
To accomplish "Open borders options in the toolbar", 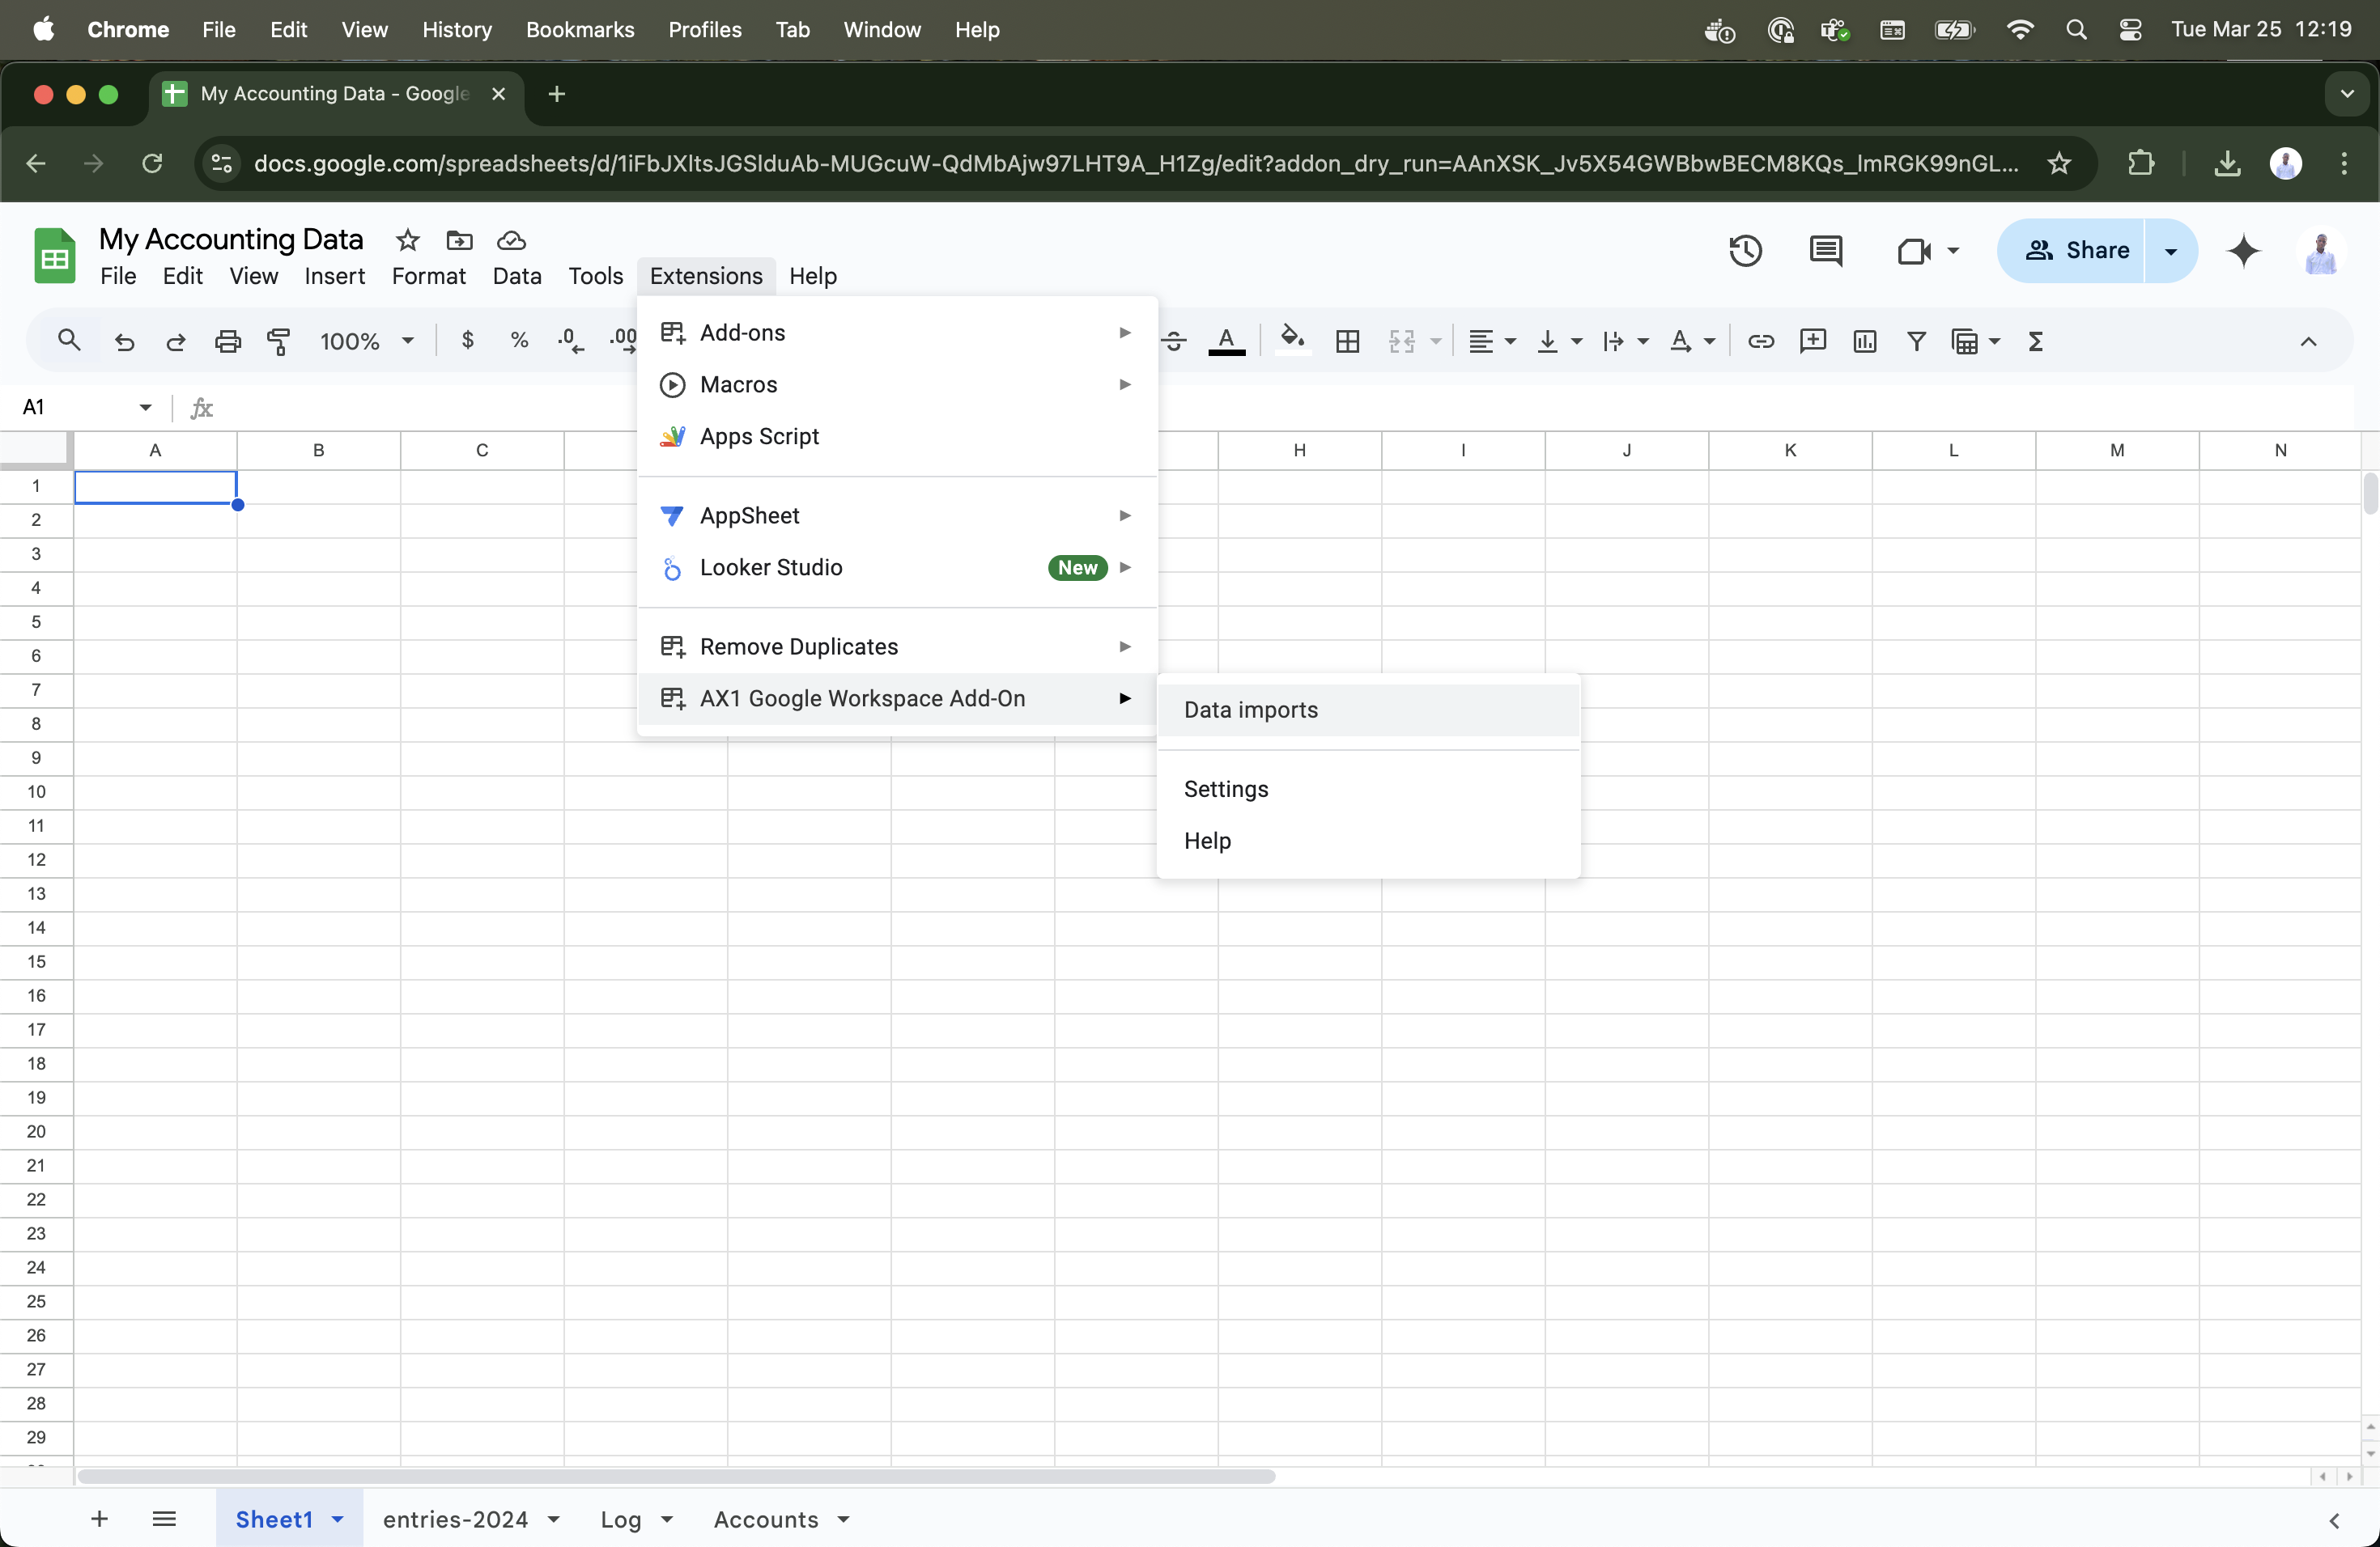I will (1347, 341).
